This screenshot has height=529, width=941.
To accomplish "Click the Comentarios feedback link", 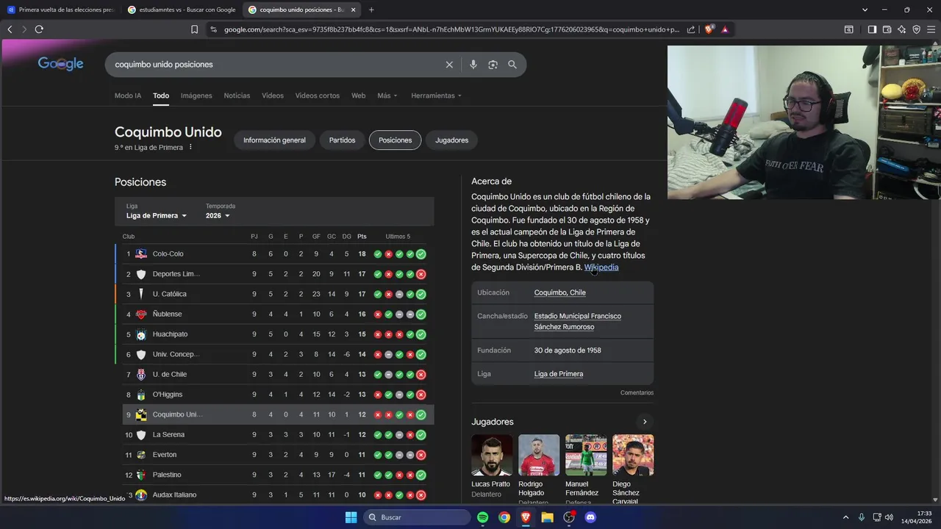I will click(637, 393).
